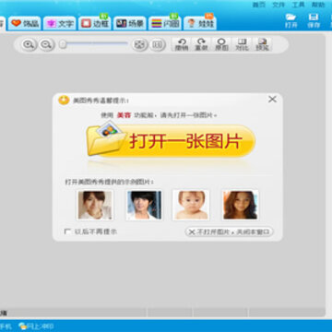
Task: Switch to the 饰品 accessories tab
Action: coord(25,23)
